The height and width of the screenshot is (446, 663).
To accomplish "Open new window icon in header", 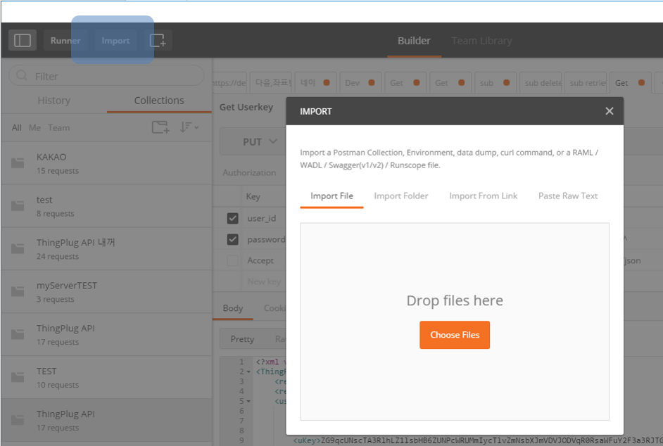I will tap(158, 41).
